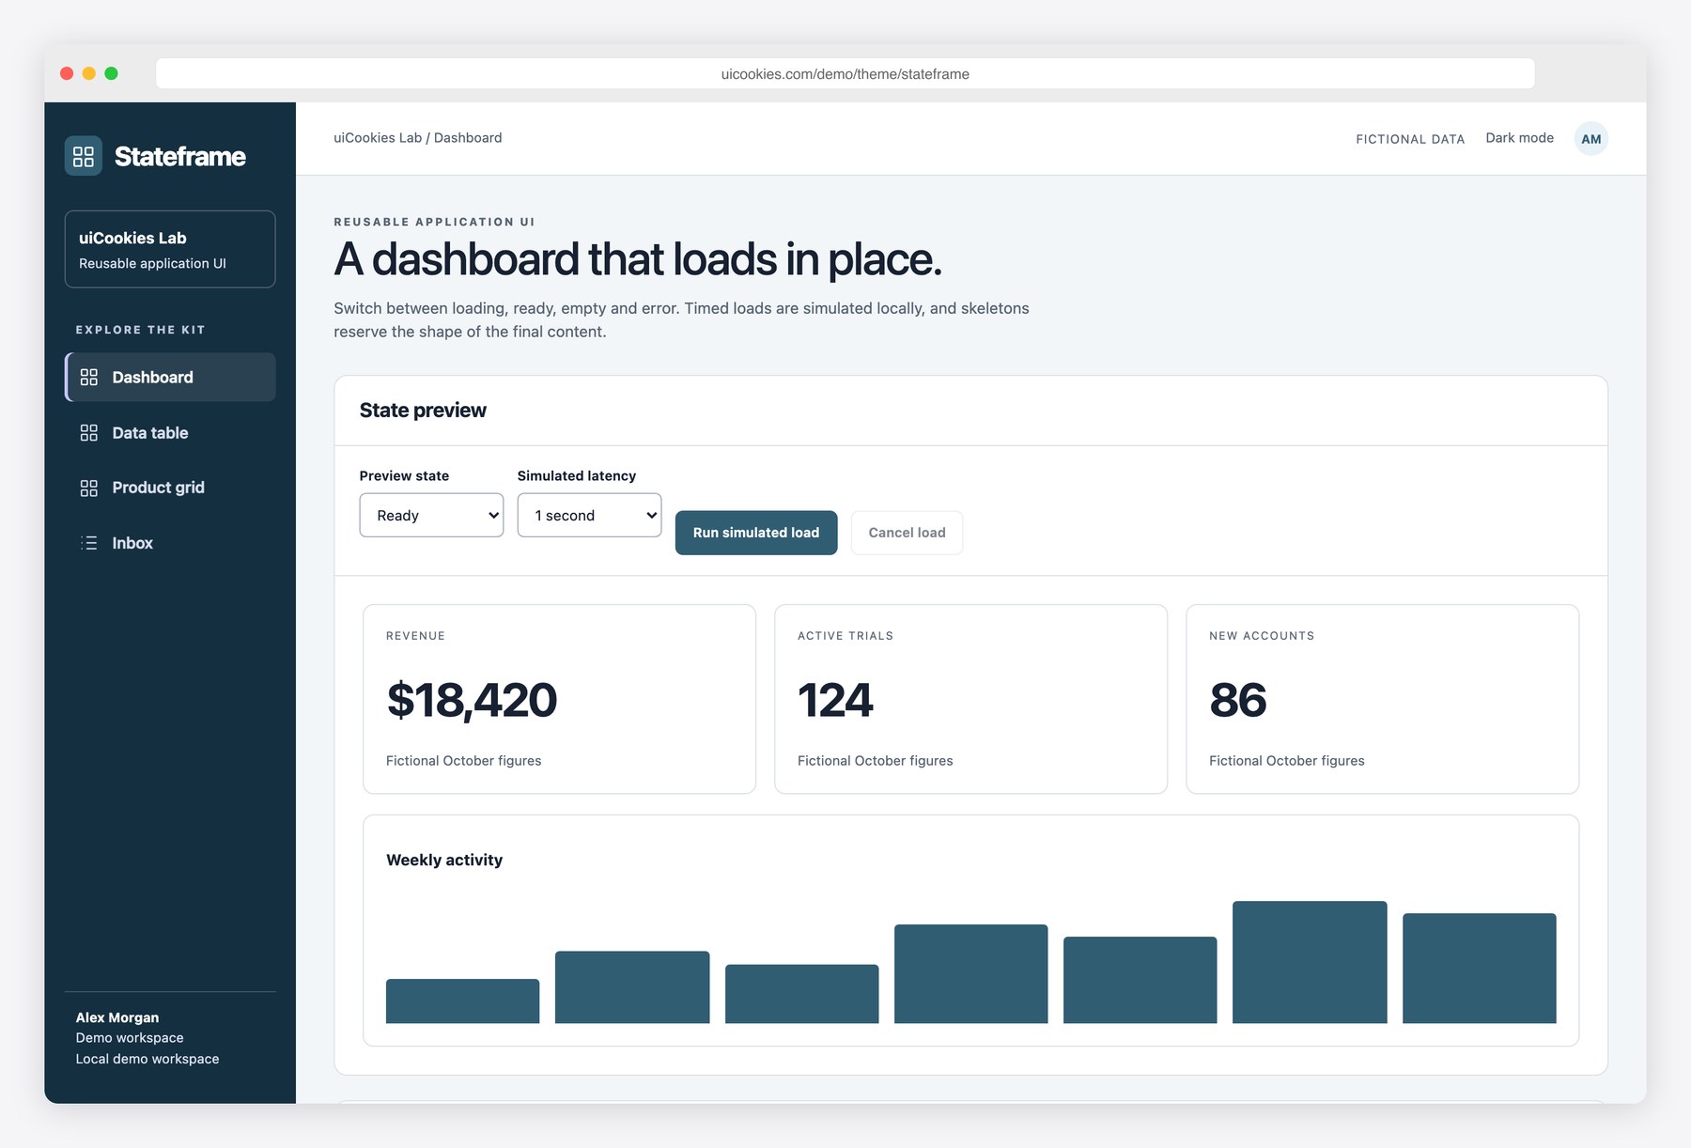Image resolution: width=1691 pixels, height=1148 pixels.
Task: Click the REUSABLE APPLICATION UI eyebrow text
Action: pos(434,222)
